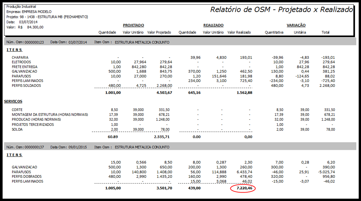Image resolution: width=361 pixels, height=201 pixels.
Task: Select the realized value 462,50
Action: [x=246, y=72]
